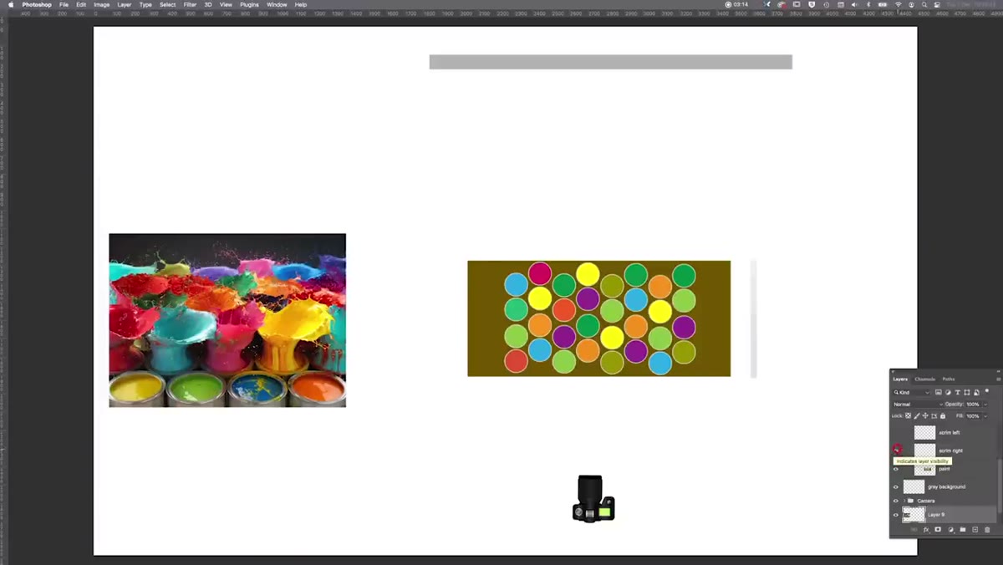Viewport: 1003px width, 565px height.
Task: Hide the paint layer
Action: (x=896, y=469)
